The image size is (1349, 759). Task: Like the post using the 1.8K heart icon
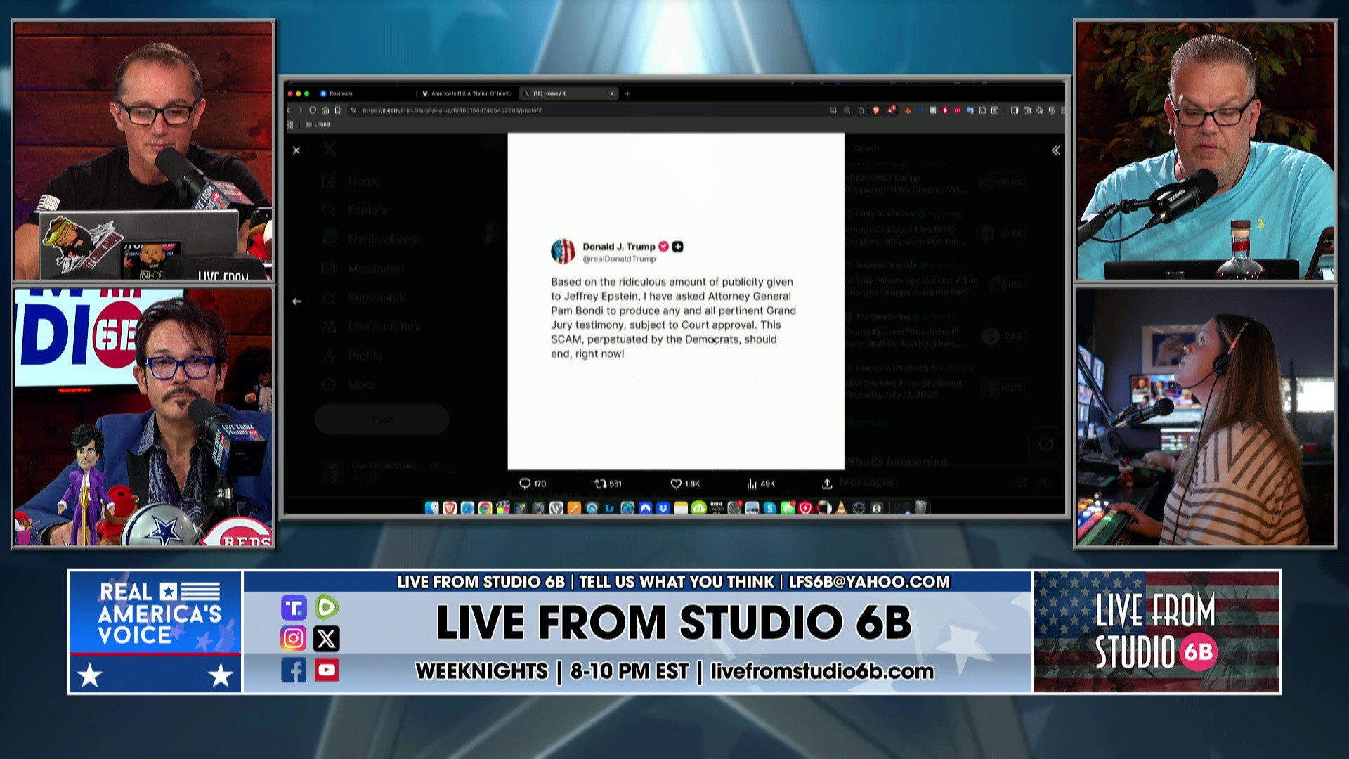click(685, 484)
